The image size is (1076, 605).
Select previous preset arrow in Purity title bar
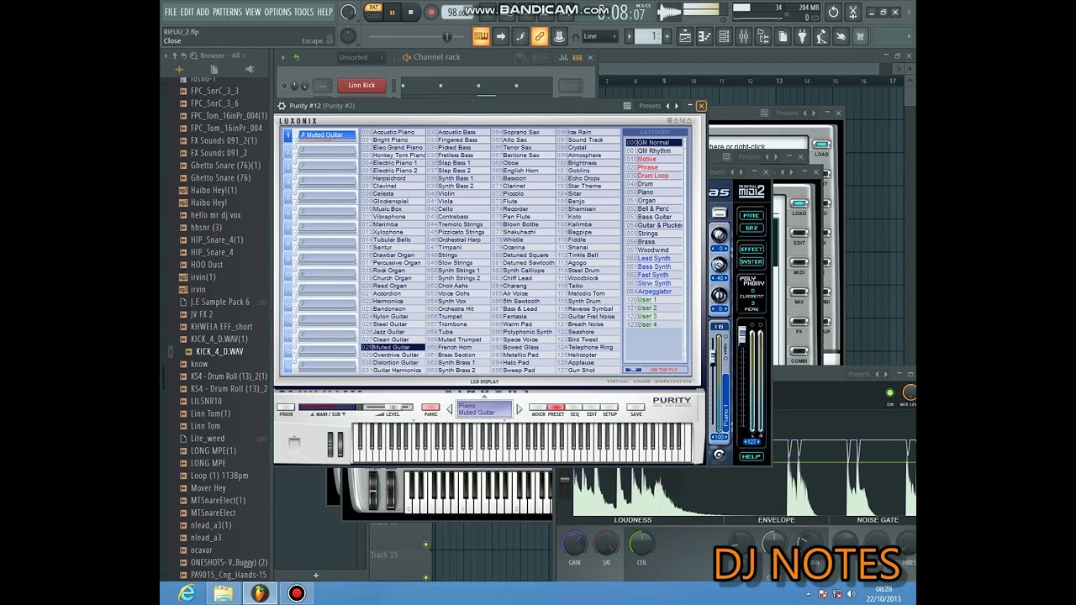click(667, 106)
